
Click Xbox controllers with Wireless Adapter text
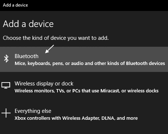click(x=76, y=118)
